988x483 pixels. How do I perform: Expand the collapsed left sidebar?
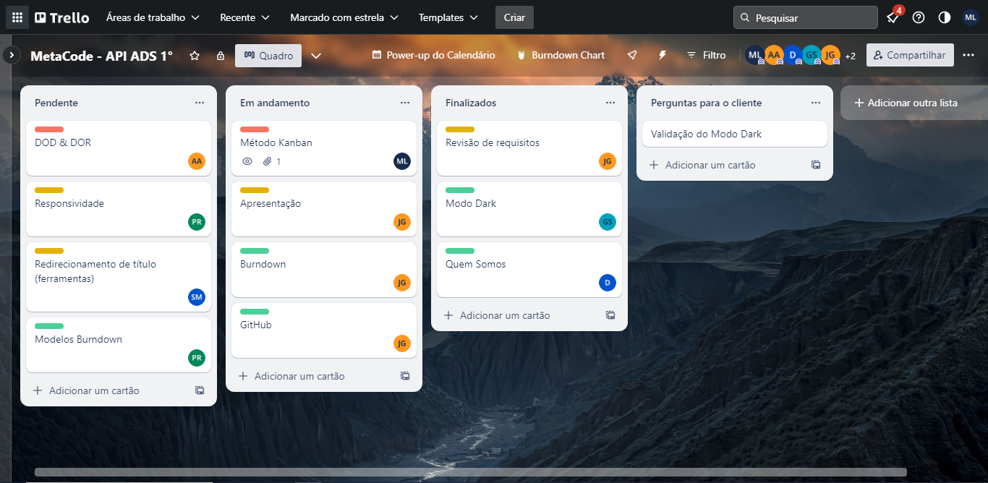(12, 54)
